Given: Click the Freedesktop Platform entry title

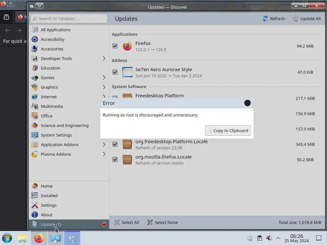Looking at the screenshot, I should (x=160, y=96).
